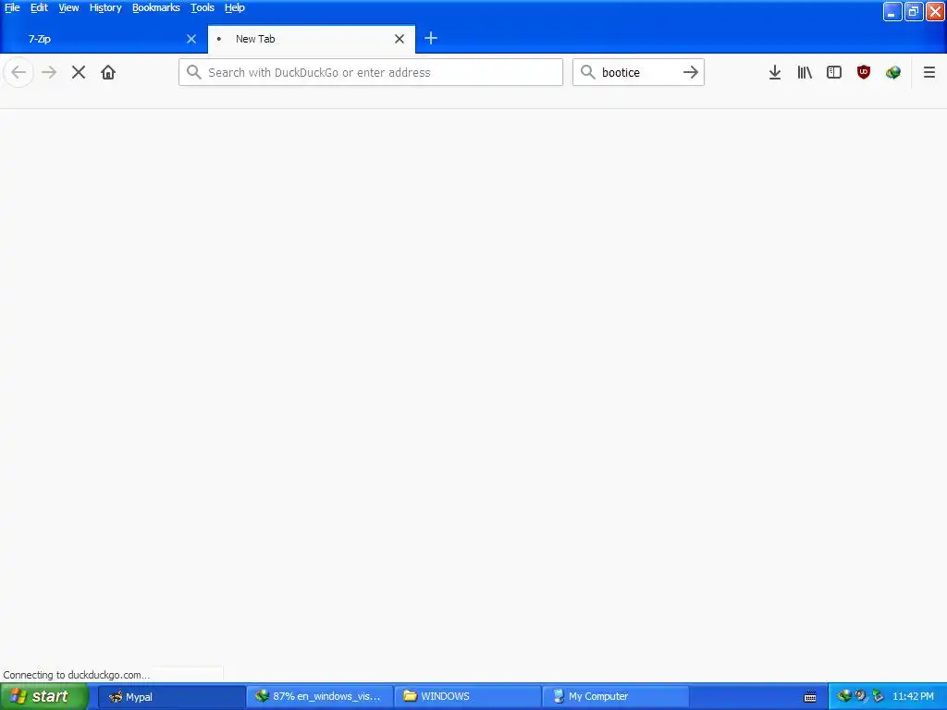The height and width of the screenshot is (710, 947).
Task: Close the 7-Zip tab
Action: point(191,39)
